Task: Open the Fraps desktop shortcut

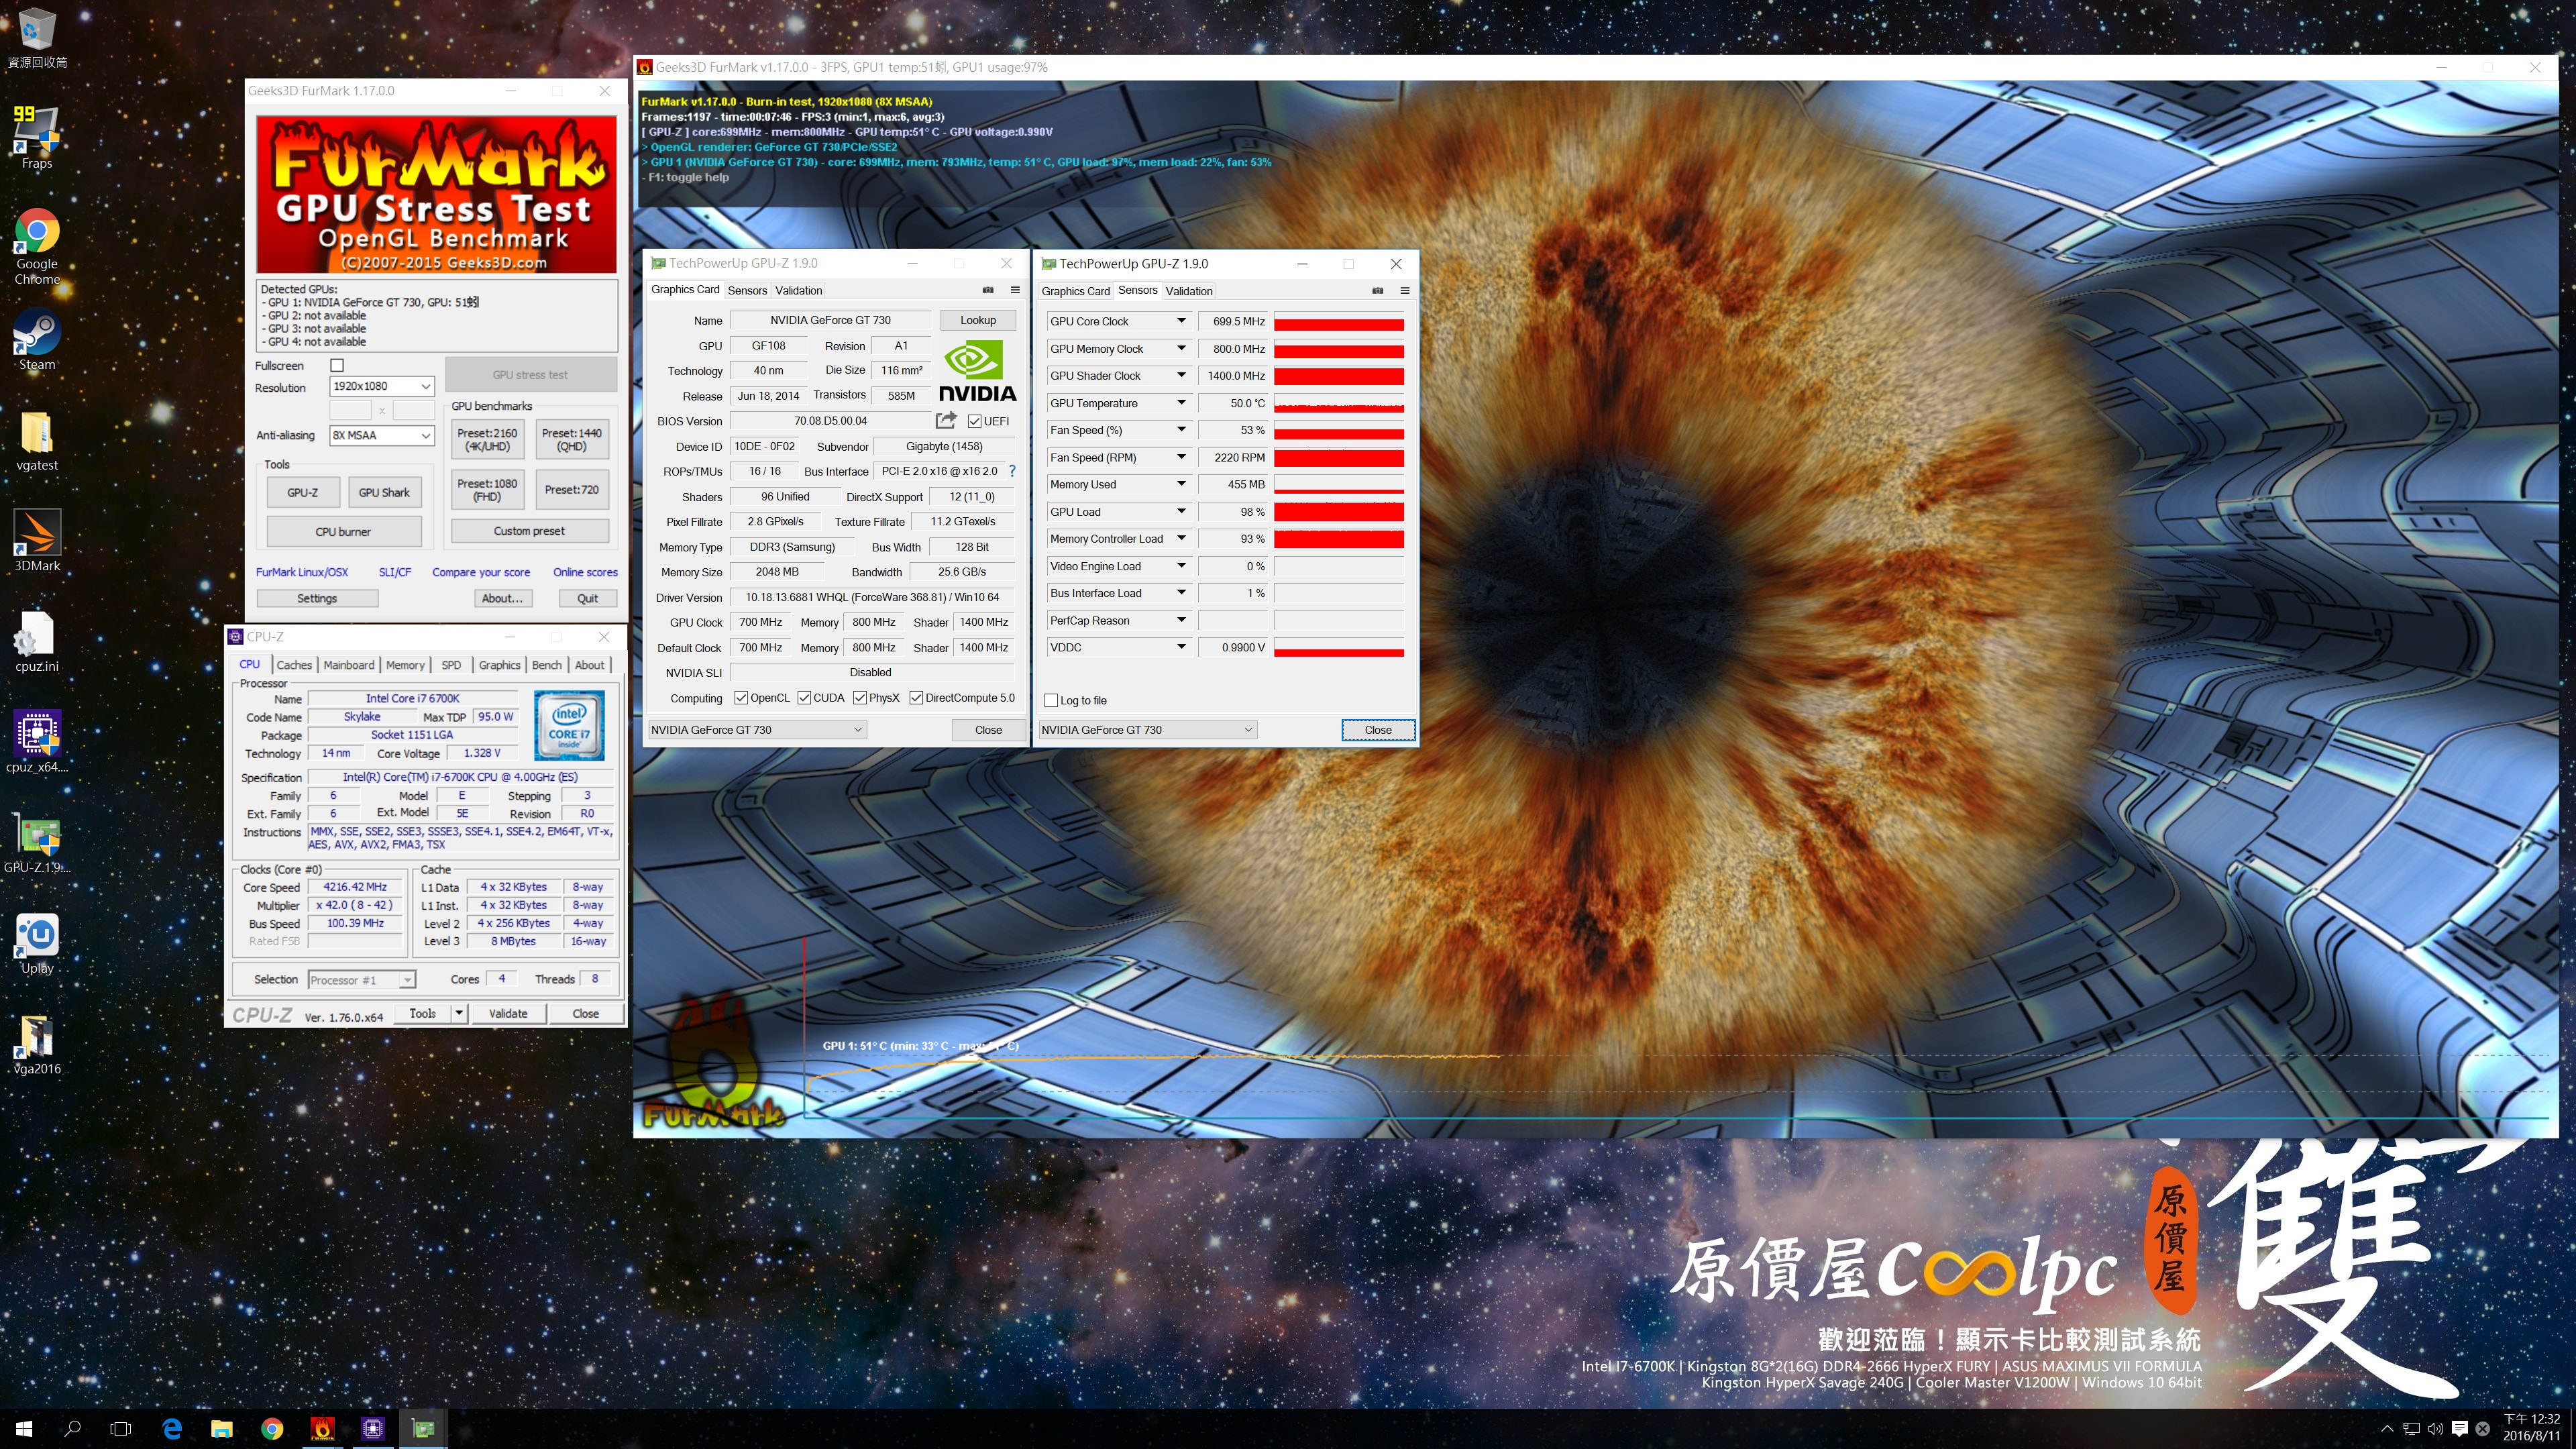Action: click(x=37, y=136)
